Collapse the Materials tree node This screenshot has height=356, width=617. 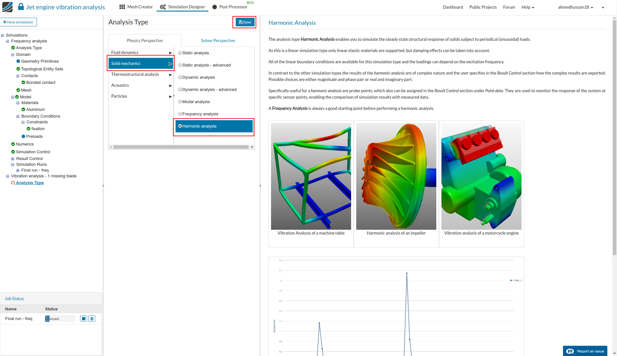coord(18,103)
